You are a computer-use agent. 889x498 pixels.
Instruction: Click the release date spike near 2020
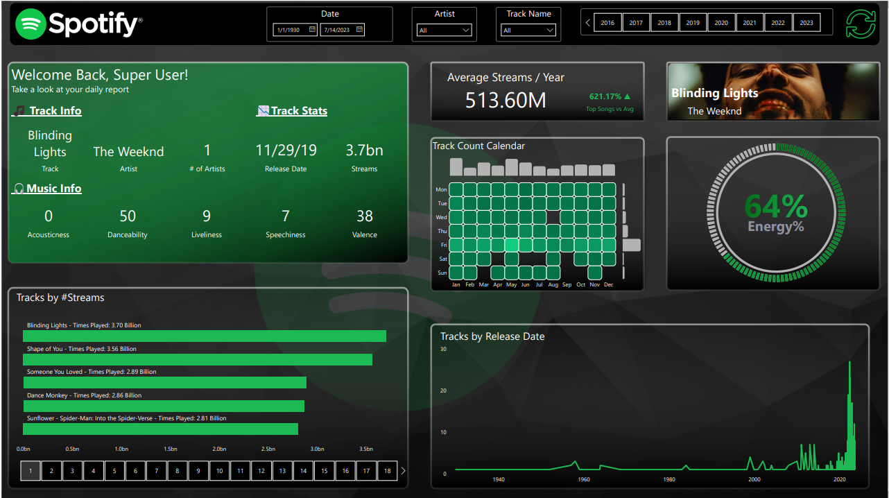tap(850, 416)
